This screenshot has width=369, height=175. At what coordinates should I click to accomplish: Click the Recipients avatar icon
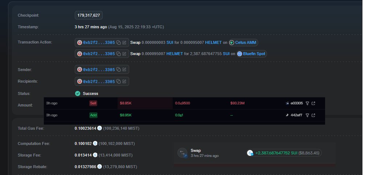pos(79,82)
